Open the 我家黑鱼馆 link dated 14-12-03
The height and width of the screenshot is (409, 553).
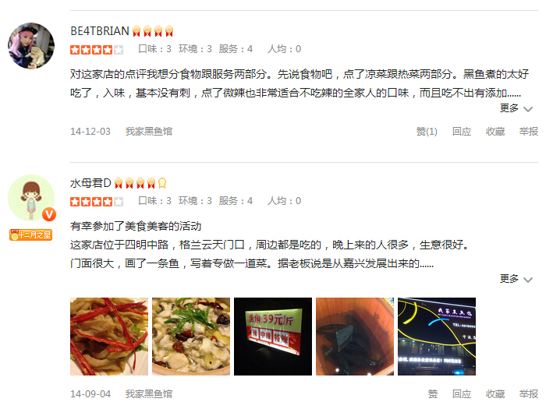pos(149,132)
